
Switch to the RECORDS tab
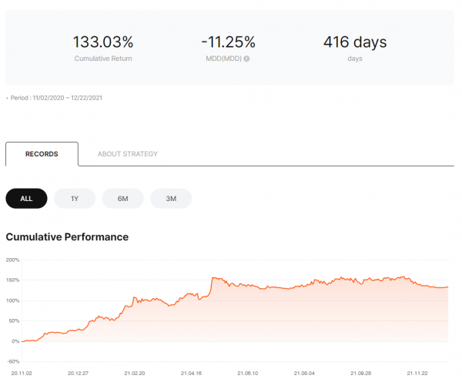tap(42, 154)
